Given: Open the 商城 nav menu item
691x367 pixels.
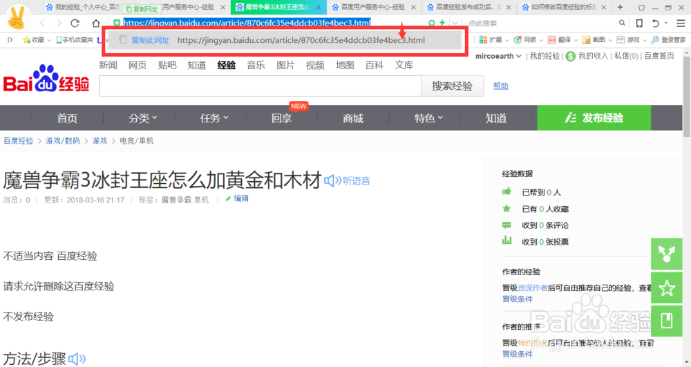Looking at the screenshot, I should [x=353, y=118].
